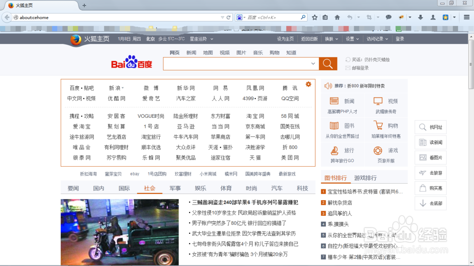Switch to the 军事 news tab
Screen dimensions: 474x266
[x=175, y=188]
